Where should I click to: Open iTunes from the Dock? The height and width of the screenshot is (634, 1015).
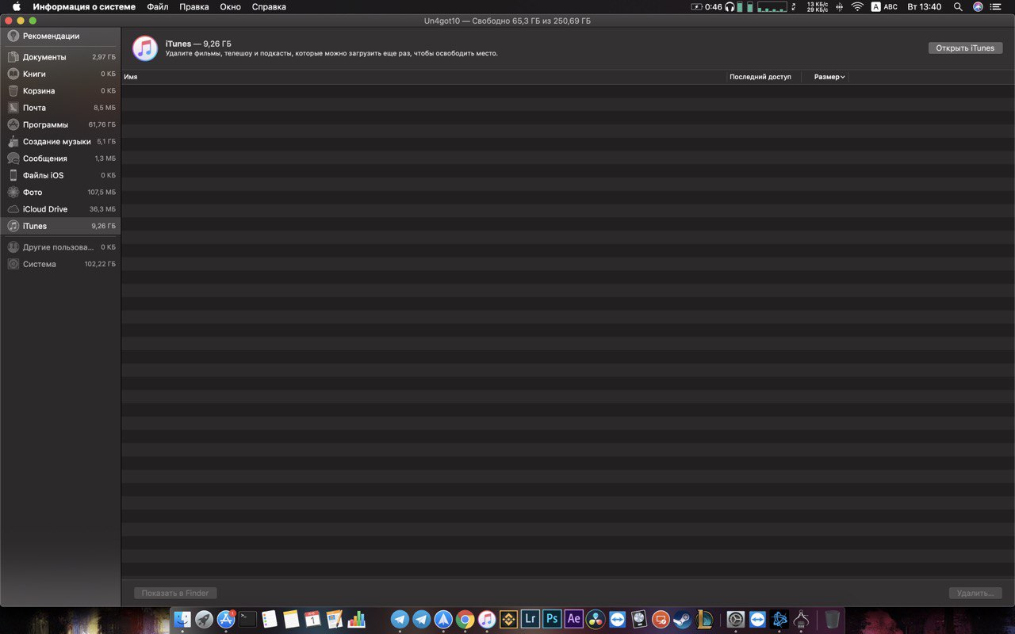coord(487,619)
